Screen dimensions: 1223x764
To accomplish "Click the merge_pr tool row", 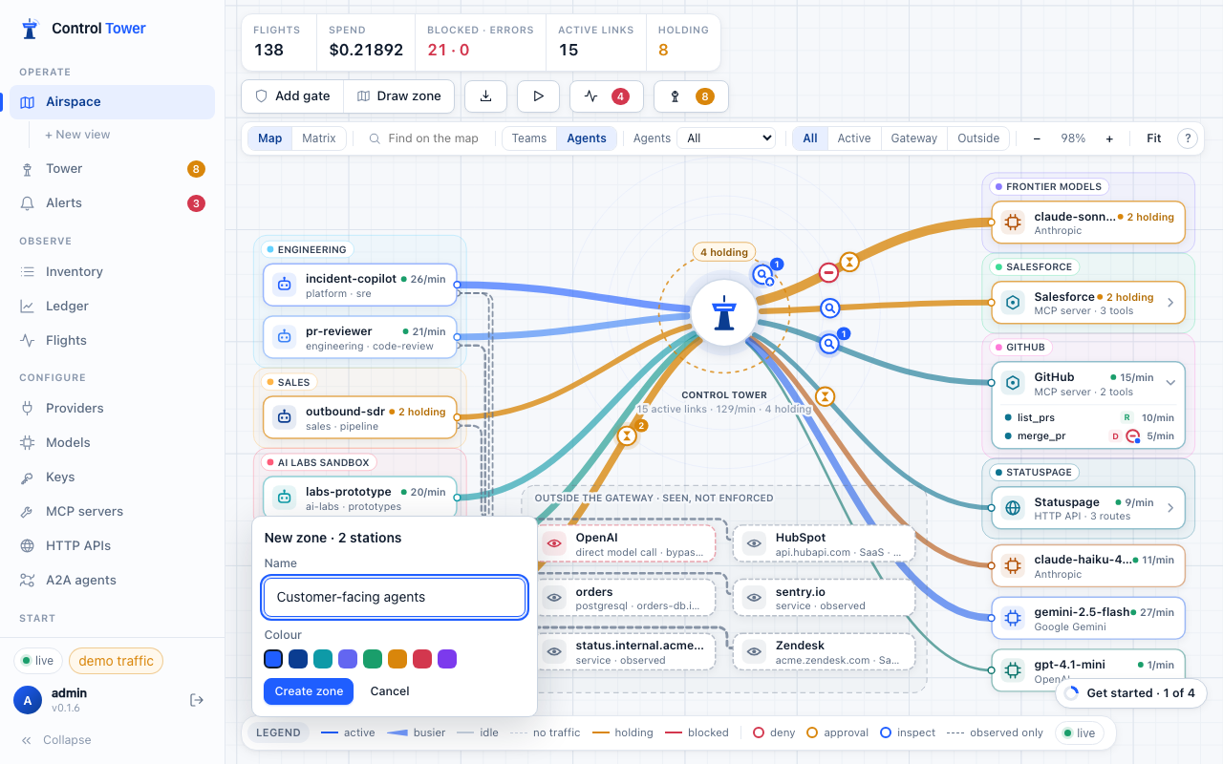I will point(1088,436).
